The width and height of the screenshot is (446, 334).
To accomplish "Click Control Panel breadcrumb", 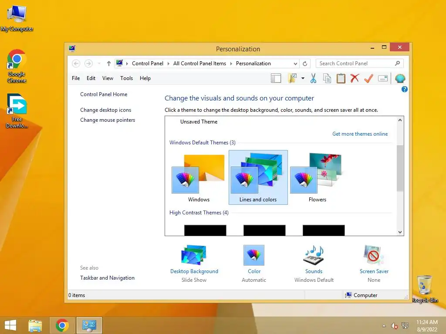I will (148, 63).
